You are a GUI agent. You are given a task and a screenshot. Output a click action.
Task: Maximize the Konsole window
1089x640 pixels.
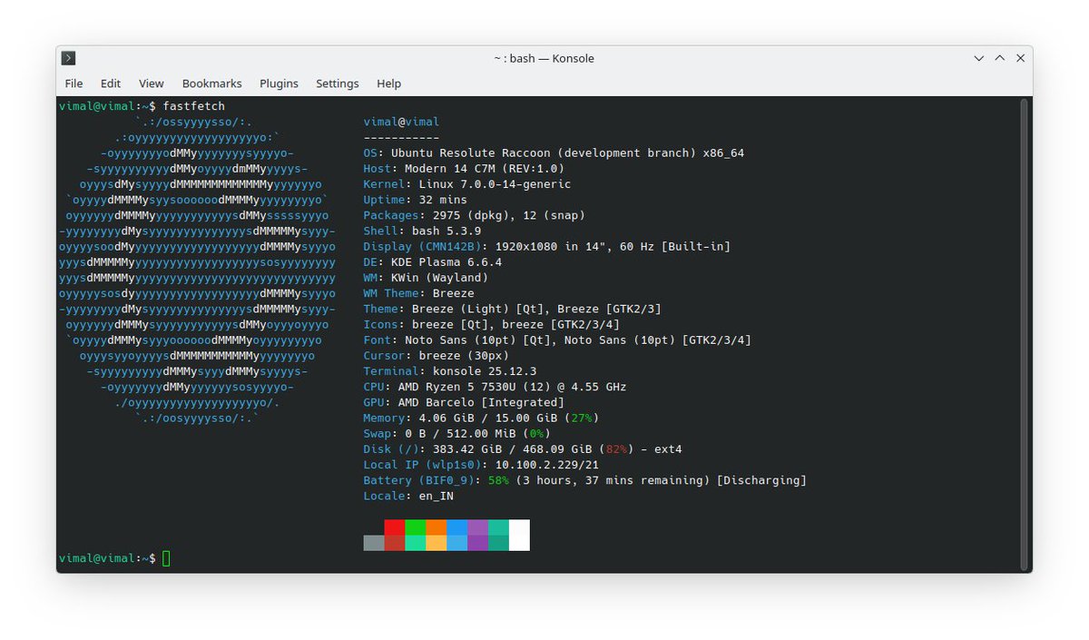tap(1000, 58)
